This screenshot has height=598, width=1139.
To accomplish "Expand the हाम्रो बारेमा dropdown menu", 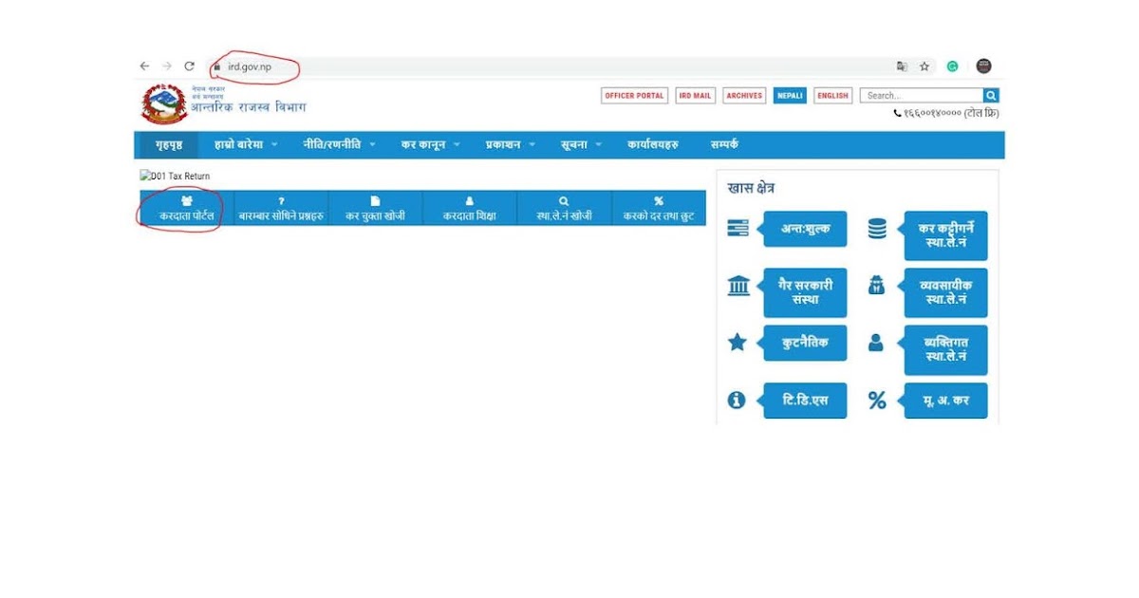I will [246, 145].
